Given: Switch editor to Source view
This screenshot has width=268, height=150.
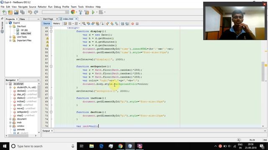Looking at the screenshot, I should point(46,23).
